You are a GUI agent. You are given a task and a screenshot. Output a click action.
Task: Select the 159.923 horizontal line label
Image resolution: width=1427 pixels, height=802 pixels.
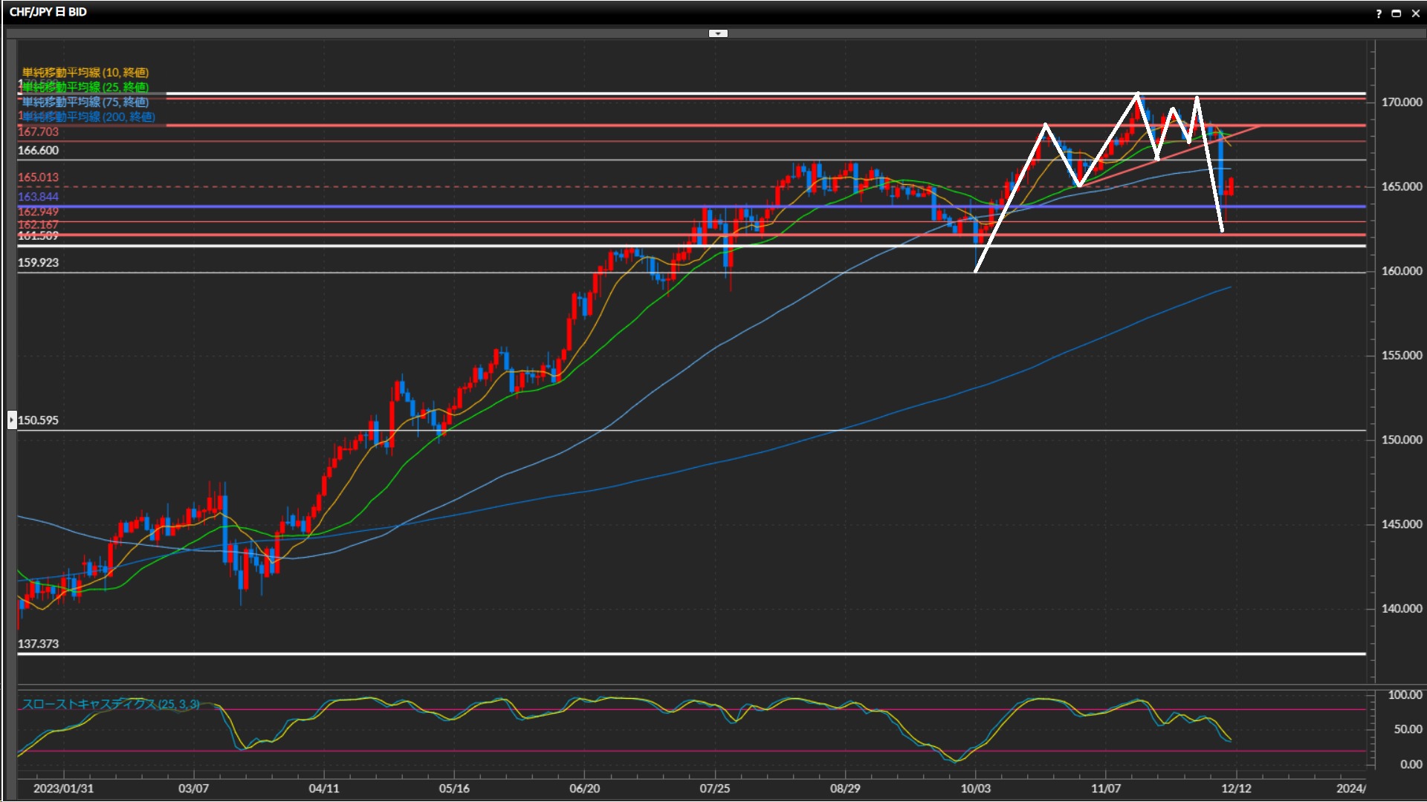coord(38,263)
